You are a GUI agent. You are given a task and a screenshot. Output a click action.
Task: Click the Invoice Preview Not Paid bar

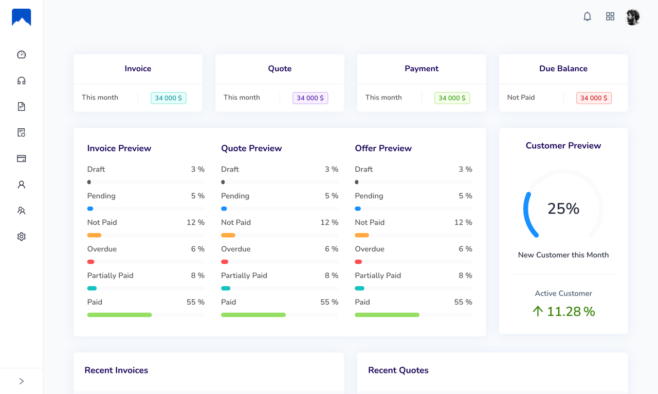pos(146,235)
